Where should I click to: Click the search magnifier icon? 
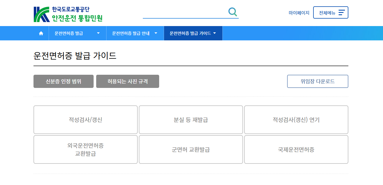tap(232, 12)
